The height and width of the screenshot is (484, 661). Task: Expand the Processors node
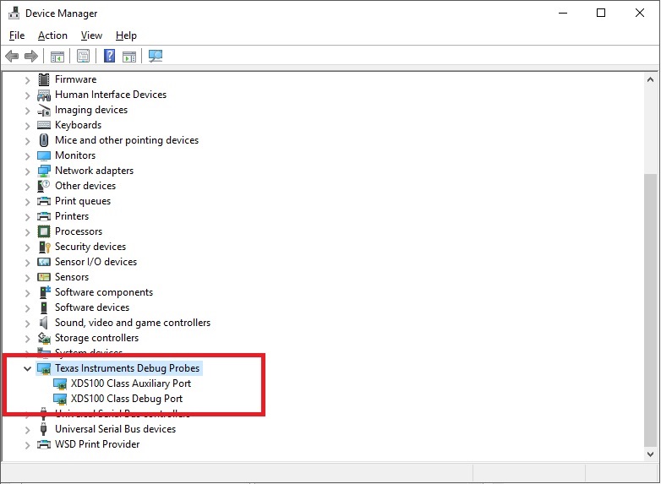(x=27, y=232)
